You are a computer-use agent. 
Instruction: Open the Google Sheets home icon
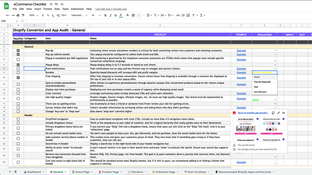(7, 6)
